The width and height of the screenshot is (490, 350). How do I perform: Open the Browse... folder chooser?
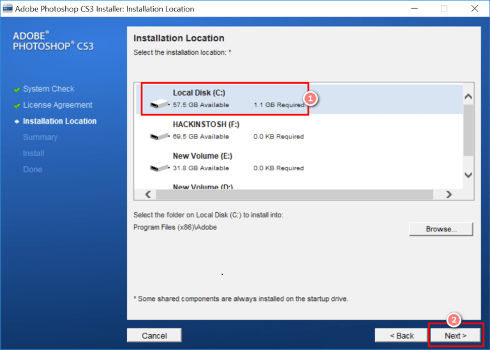click(441, 229)
